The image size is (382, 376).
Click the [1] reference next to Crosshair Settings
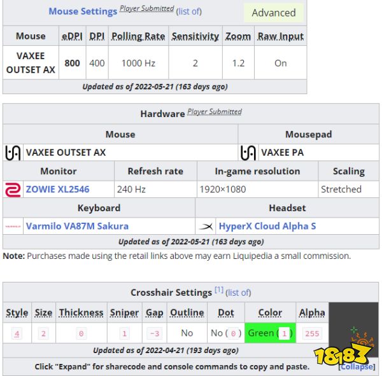(x=219, y=289)
